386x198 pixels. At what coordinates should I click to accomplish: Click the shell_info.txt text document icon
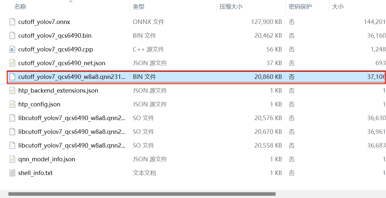point(13,173)
